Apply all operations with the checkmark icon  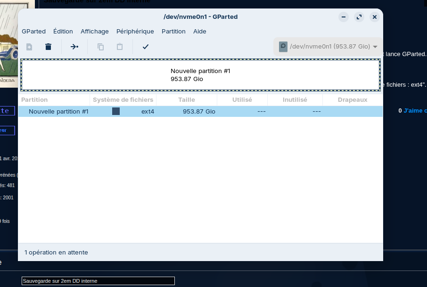[146, 47]
